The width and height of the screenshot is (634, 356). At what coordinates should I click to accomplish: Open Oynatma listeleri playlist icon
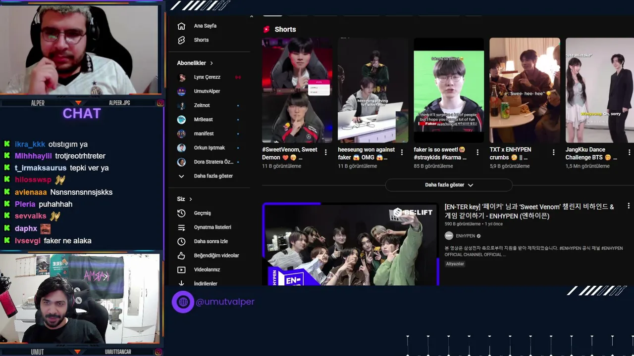181,227
